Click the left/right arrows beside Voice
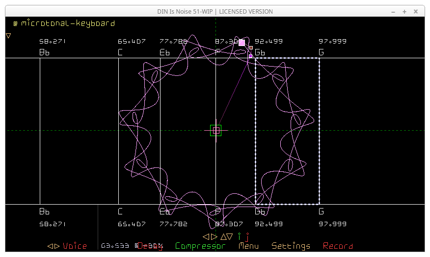The image size is (430, 257). [x=54, y=246]
